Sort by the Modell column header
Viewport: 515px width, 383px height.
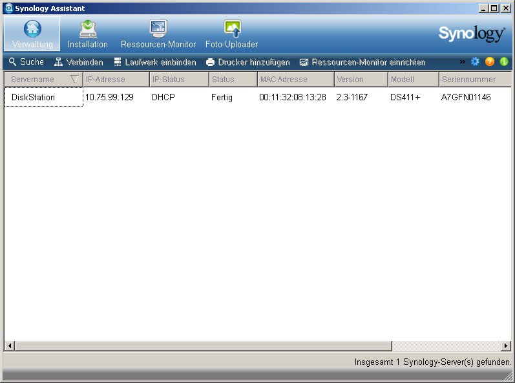pos(414,79)
